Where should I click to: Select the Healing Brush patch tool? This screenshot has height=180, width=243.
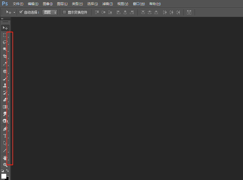coord(5,71)
